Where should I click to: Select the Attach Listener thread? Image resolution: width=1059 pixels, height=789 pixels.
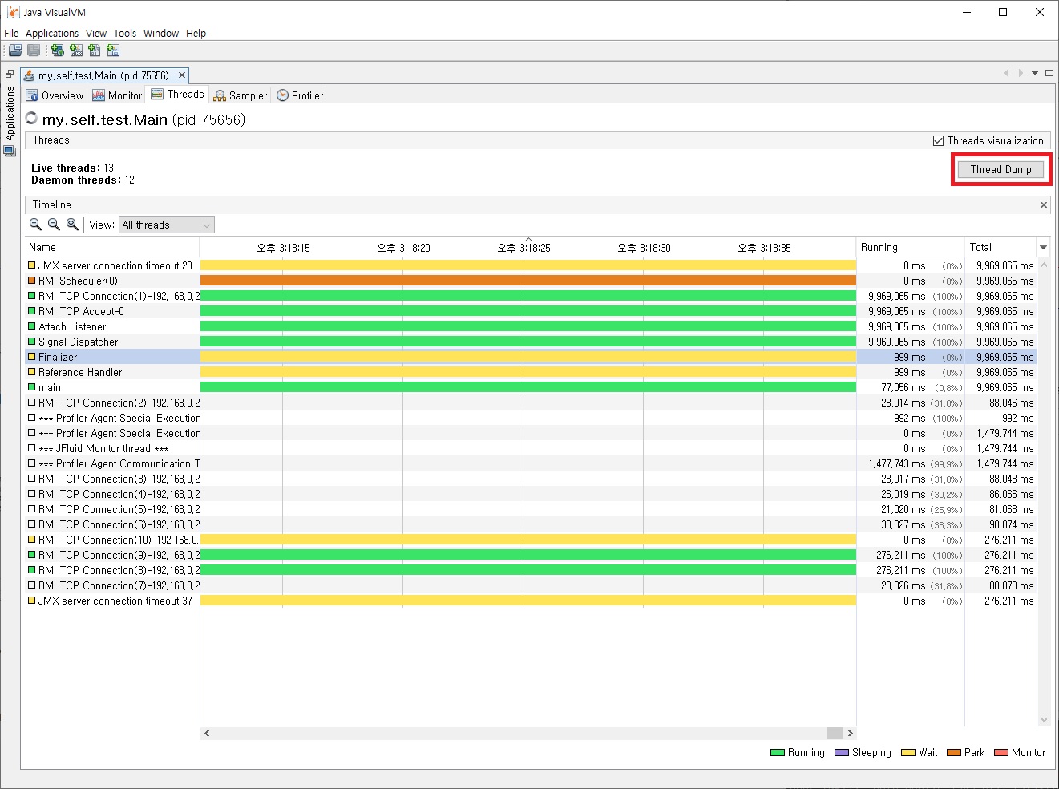530,326
